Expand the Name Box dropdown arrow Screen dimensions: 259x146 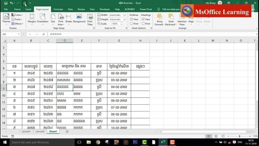pyautogui.click(x=19, y=34)
